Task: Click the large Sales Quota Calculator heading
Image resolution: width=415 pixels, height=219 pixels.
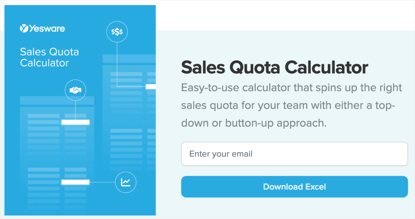Action: pos(275,67)
